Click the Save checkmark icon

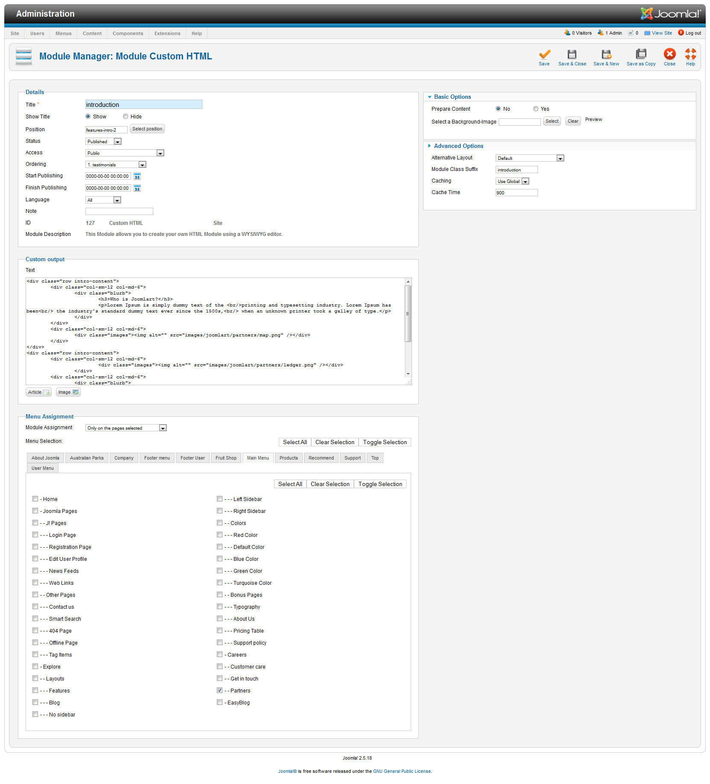[544, 54]
